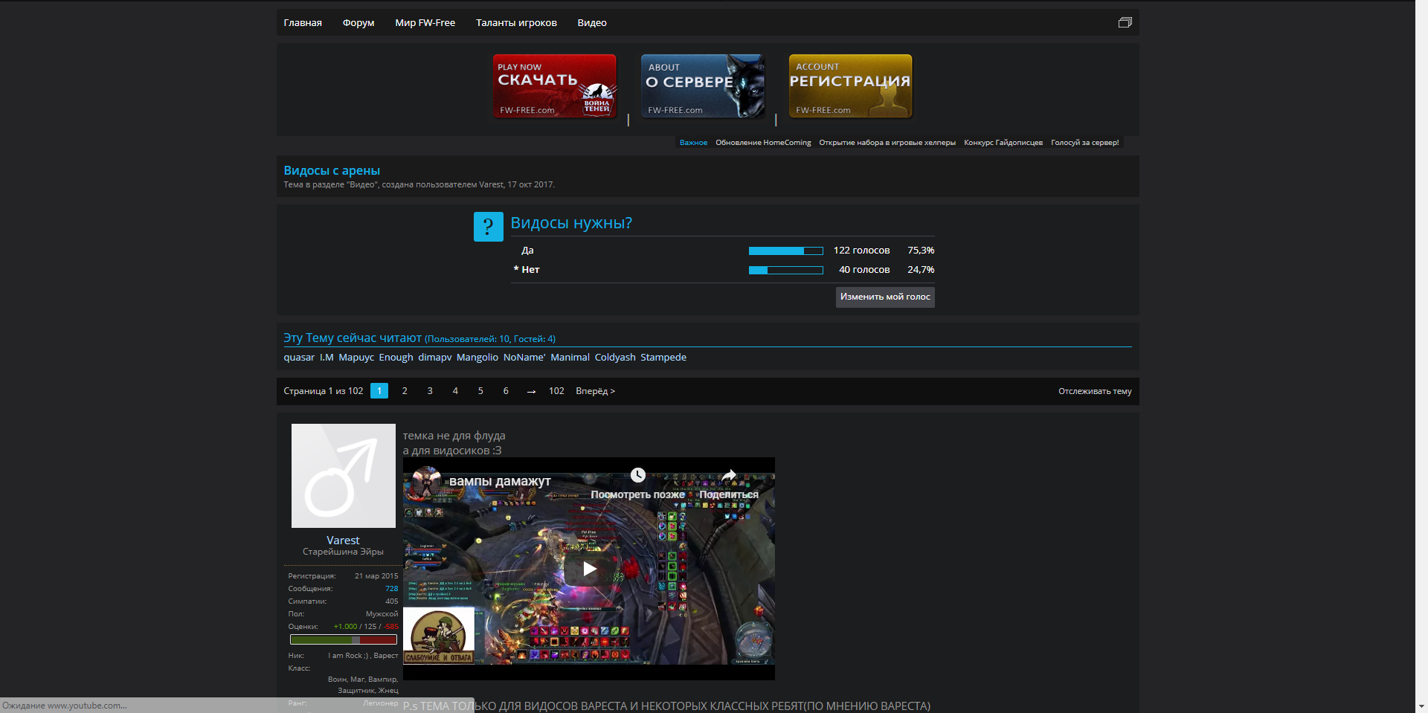Open user NoName' profile
The height and width of the screenshot is (713, 1428).
tap(524, 358)
